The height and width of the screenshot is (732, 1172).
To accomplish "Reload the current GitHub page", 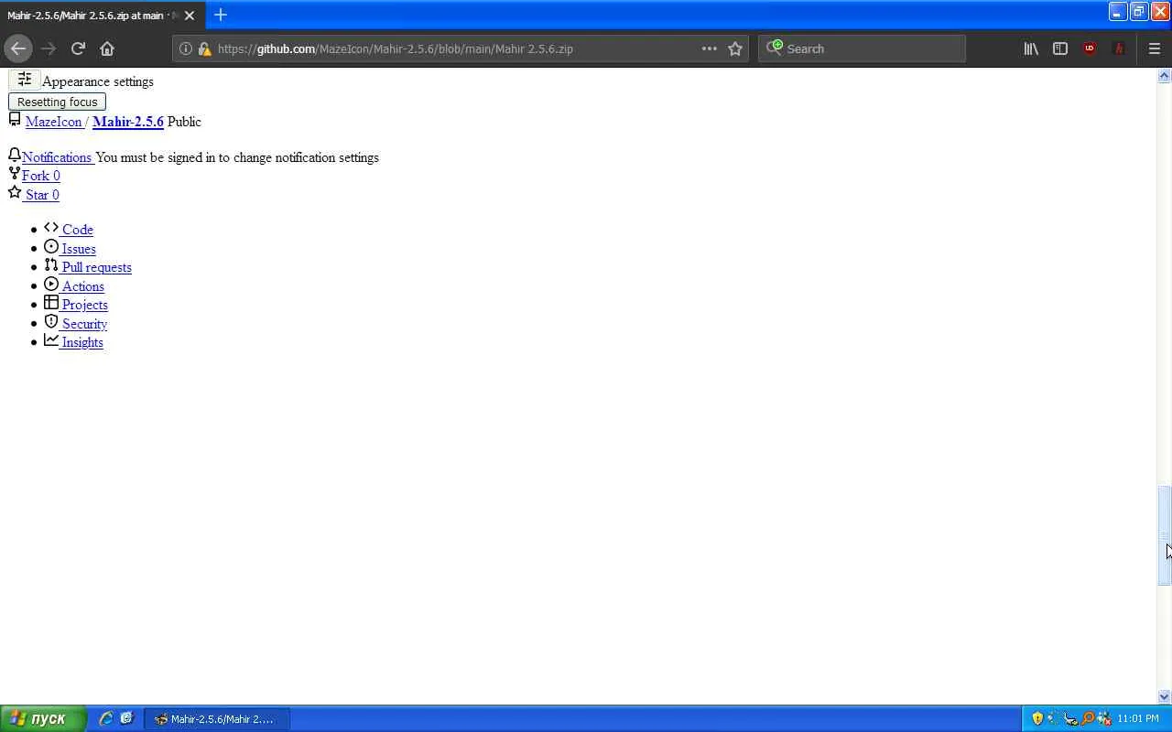I will pos(78,48).
